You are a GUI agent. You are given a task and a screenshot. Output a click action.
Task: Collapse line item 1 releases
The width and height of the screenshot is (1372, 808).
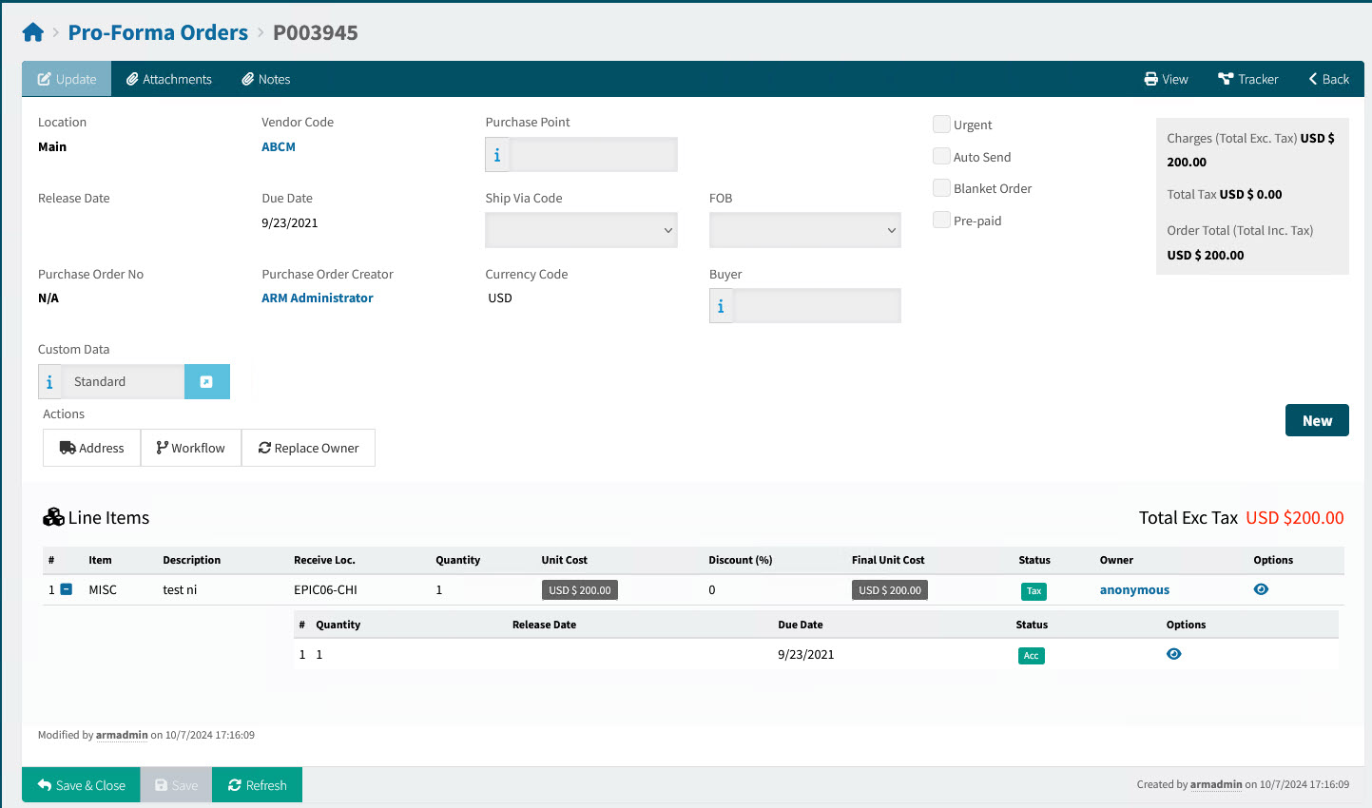(x=67, y=589)
